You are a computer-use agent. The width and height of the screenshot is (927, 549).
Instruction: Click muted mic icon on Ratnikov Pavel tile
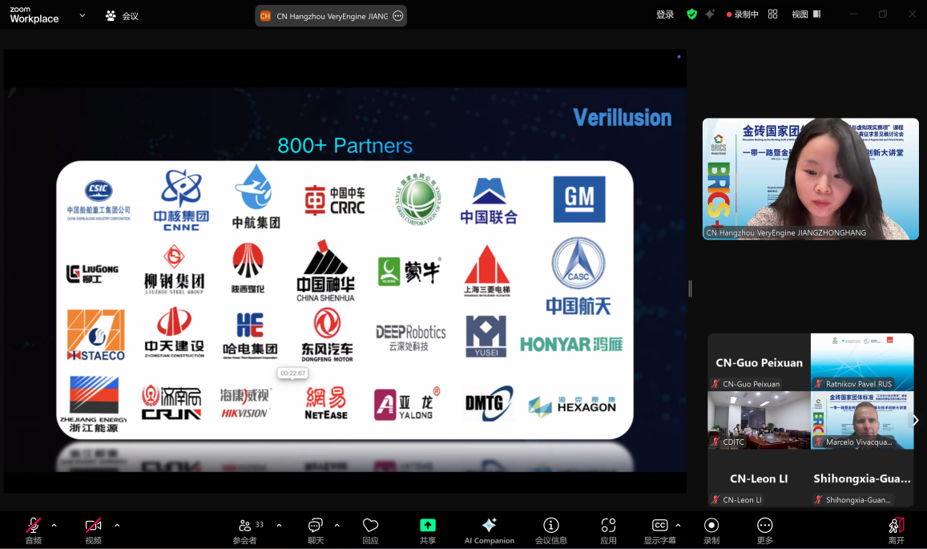coord(818,384)
